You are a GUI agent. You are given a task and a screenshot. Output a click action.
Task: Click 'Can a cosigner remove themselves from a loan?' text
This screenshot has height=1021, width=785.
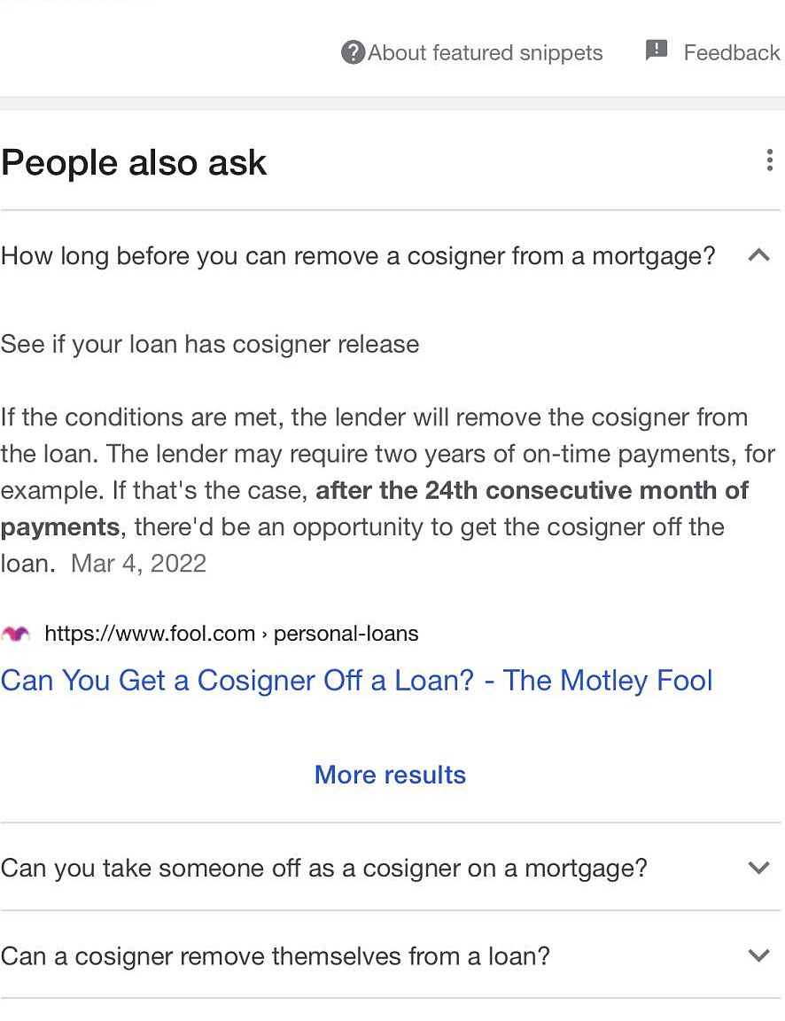click(x=275, y=956)
